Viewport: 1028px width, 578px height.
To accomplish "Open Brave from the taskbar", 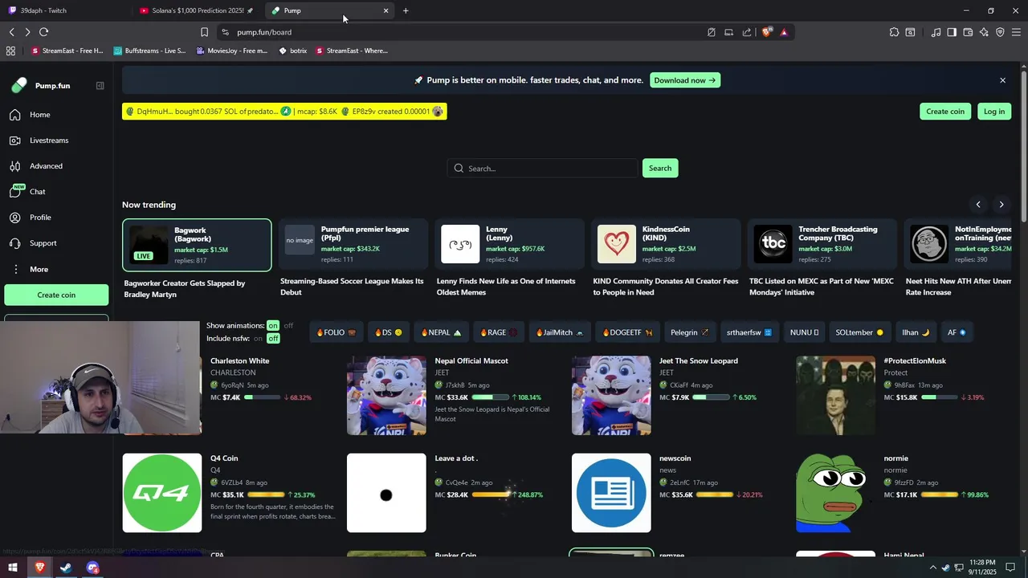I will (39, 568).
